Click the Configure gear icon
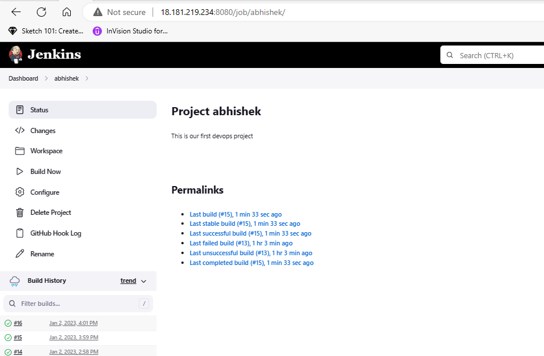The width and height of the screenshot is (544, 356). pos(20,192)
